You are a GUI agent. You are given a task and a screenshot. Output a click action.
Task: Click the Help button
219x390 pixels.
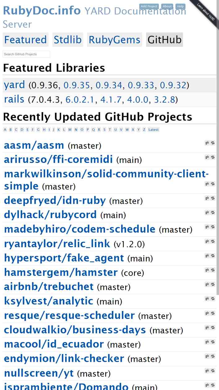[x=181, y=6]
